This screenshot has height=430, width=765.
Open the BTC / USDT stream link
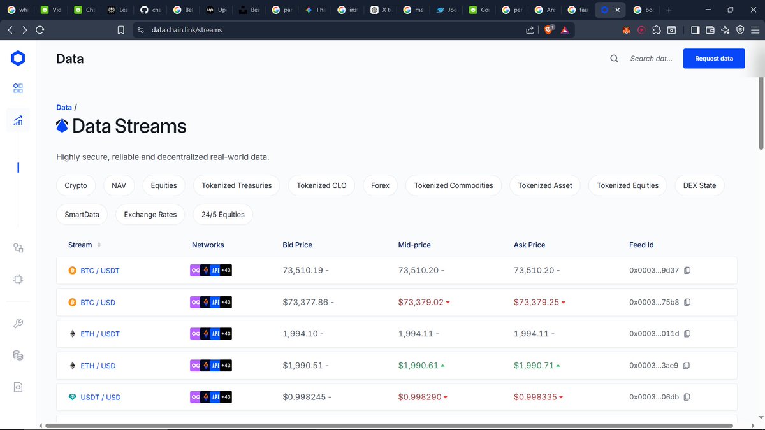pos(100,271)
